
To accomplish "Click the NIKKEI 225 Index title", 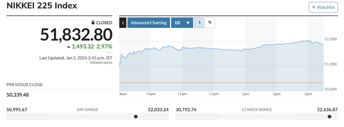I will coord(42,6).
